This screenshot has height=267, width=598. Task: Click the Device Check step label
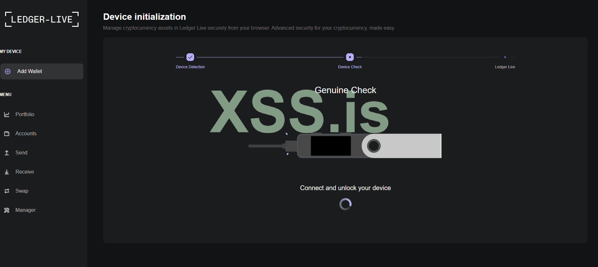click(350, 67)
